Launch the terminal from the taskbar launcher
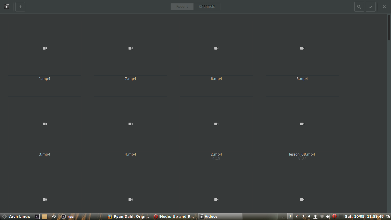This screenshot has height=220, width=391. (37, 217)
